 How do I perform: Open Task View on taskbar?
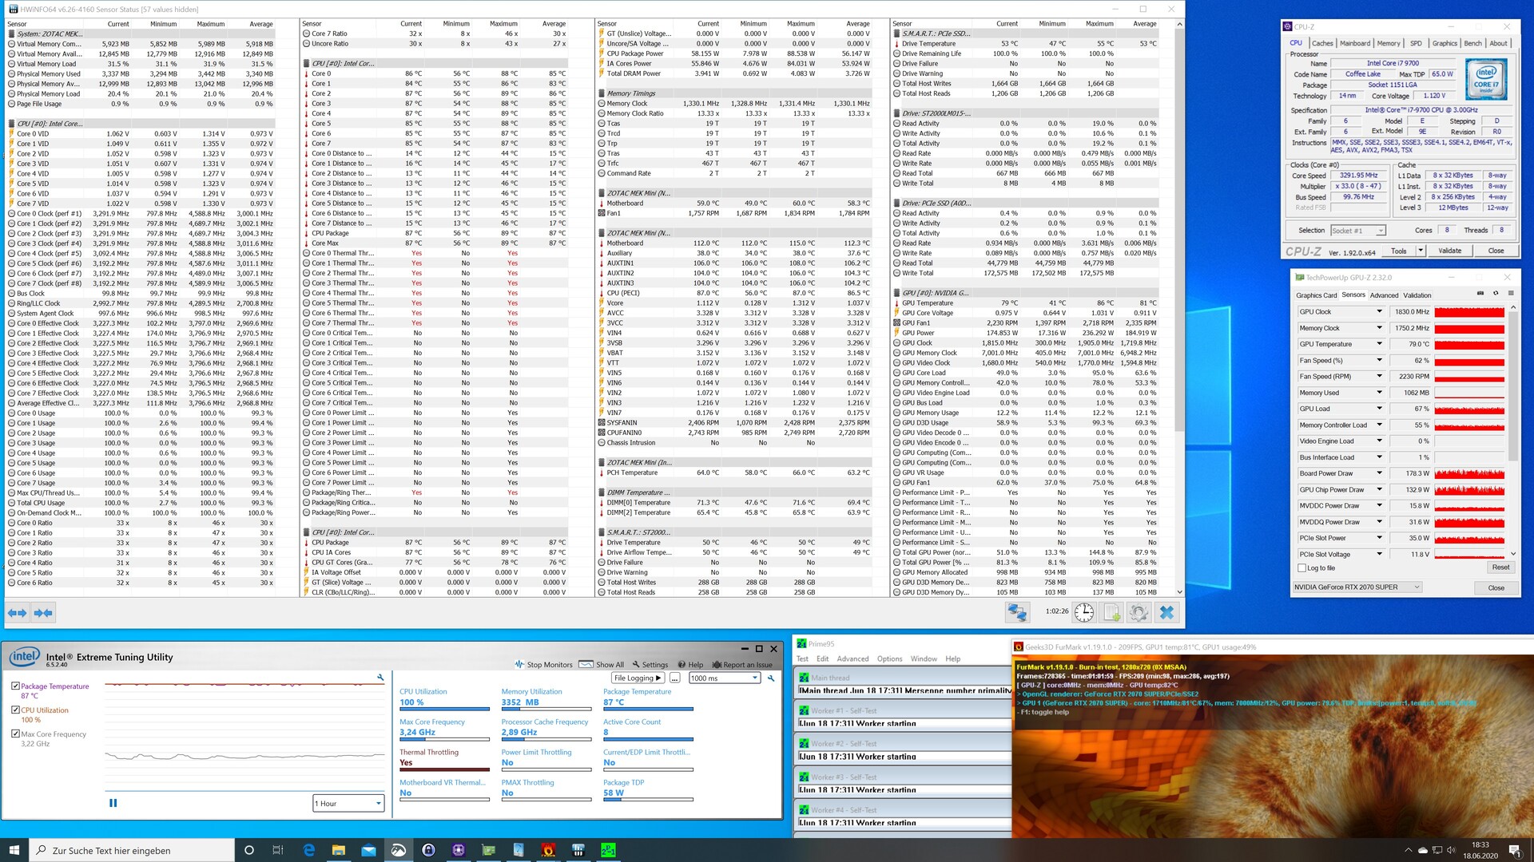(x=278, y=850)
